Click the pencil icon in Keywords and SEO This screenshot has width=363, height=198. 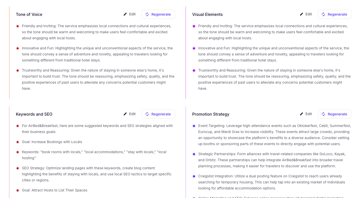(x=125, y=114)
